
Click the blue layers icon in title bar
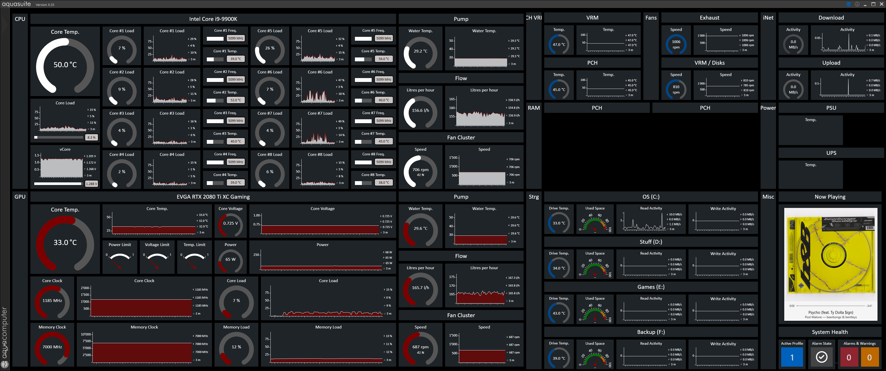tap(848, 4)
